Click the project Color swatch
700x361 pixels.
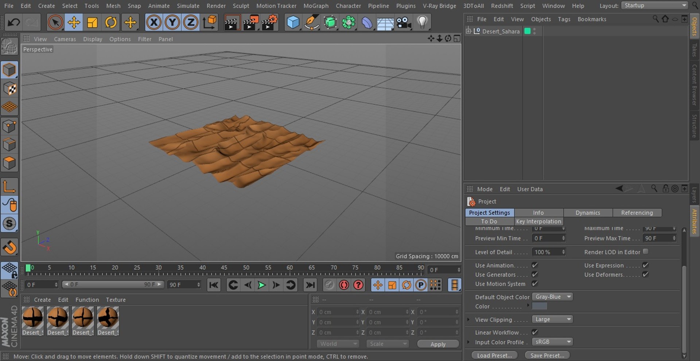point(539,306)
